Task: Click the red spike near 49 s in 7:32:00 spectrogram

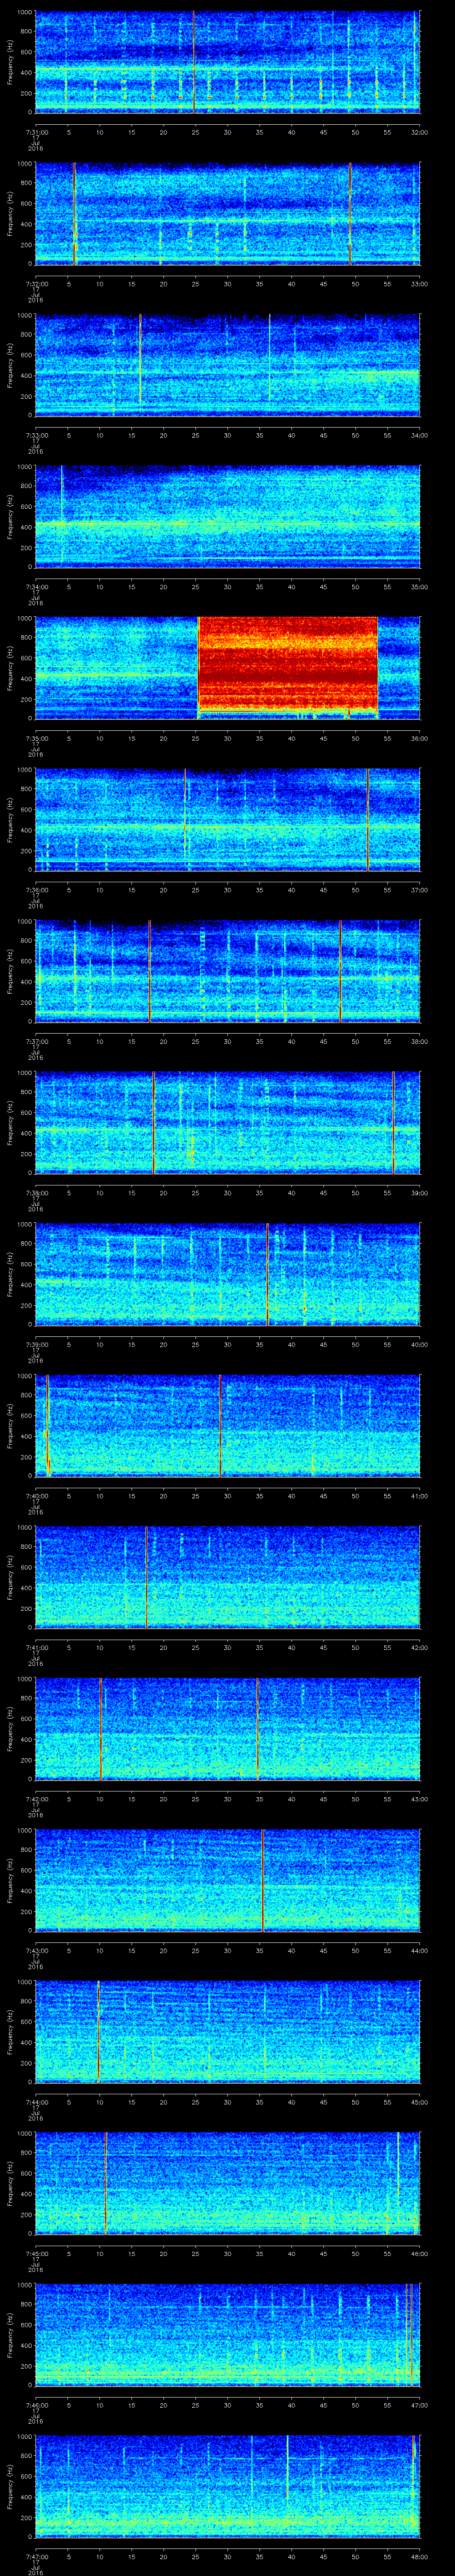Action: click(x=350, y=213)
